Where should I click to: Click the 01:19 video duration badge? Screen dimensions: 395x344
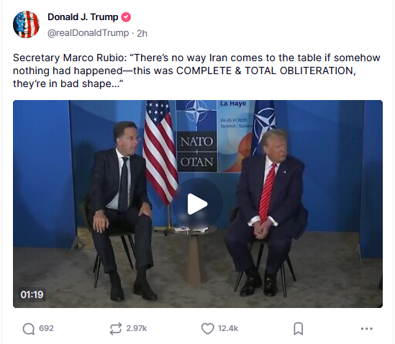click(32, 294)
